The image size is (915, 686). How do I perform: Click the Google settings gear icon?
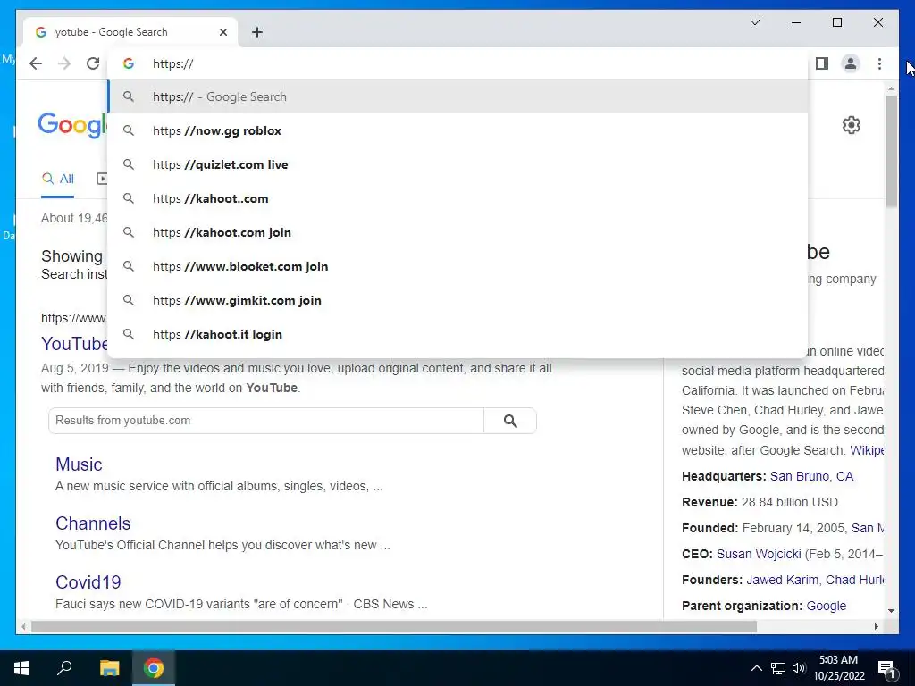[852, 125]
